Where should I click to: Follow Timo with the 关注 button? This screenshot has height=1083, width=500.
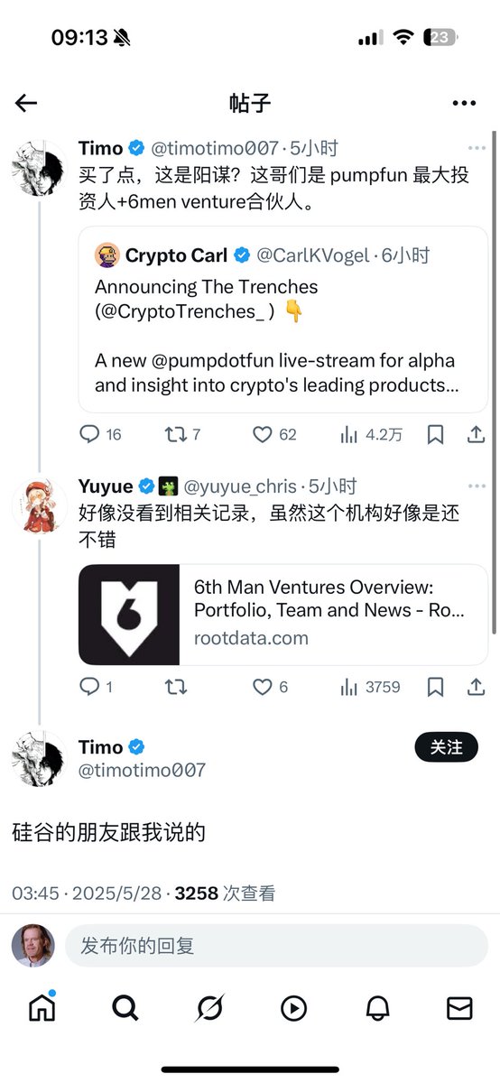click(446, 747)
